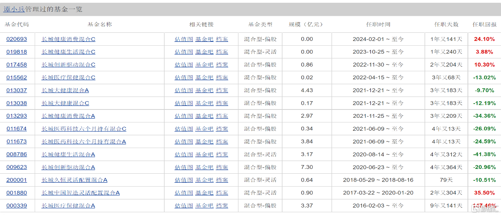Viewport: 501px width, 215px height.
Task: Open fund code 001880
Action: pyautogui.click(x=17, y=193)
